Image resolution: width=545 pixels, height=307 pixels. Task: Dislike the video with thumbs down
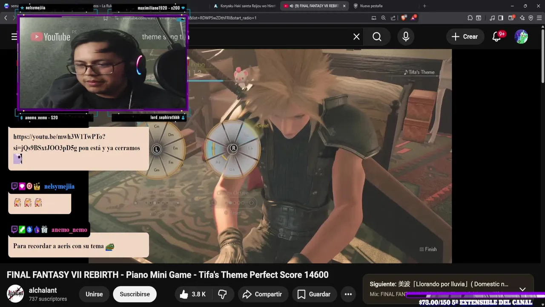click(x=223, y=294)
